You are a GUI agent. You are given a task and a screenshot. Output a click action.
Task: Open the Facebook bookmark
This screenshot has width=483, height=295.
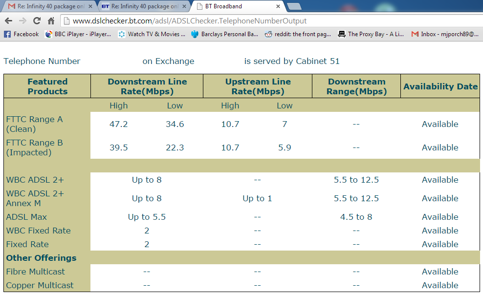21,34
